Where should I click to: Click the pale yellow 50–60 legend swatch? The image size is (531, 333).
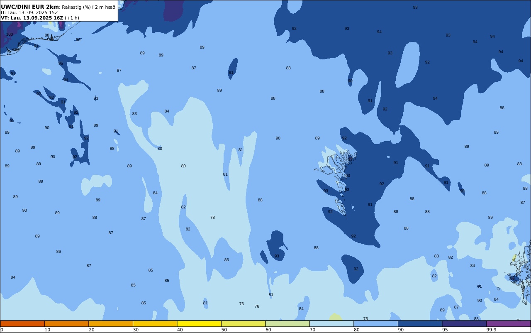(x=243, y=323)
